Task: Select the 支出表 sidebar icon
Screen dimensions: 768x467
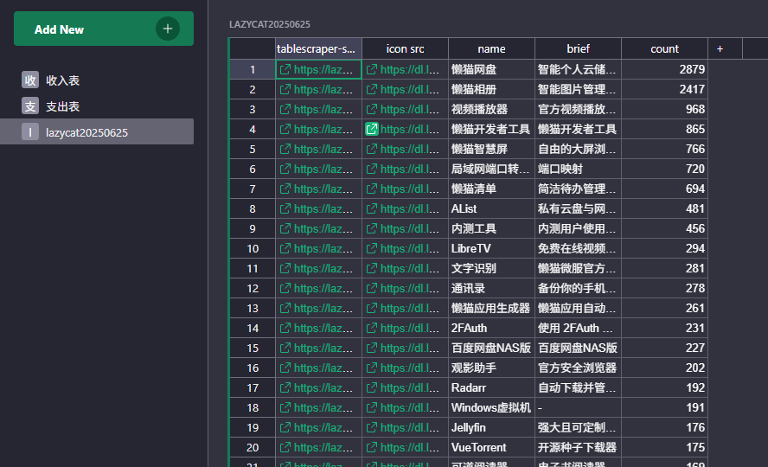Action: click(x=30, y=106)
